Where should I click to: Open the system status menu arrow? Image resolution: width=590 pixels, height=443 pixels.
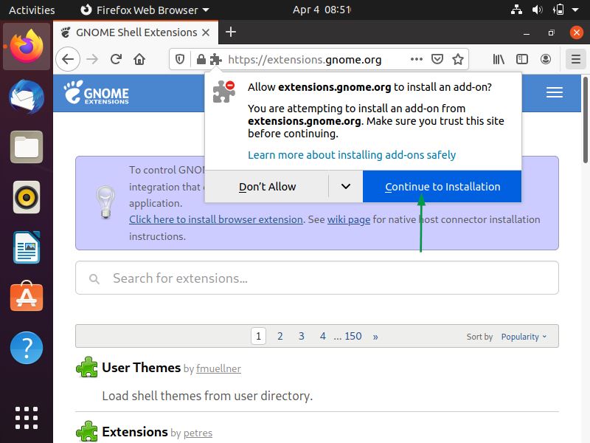[575, 10]
